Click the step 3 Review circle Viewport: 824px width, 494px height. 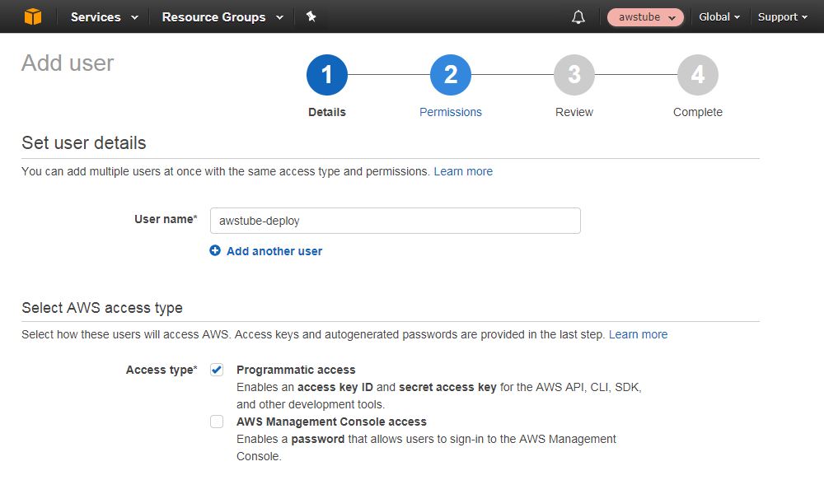tap(574, 75)
